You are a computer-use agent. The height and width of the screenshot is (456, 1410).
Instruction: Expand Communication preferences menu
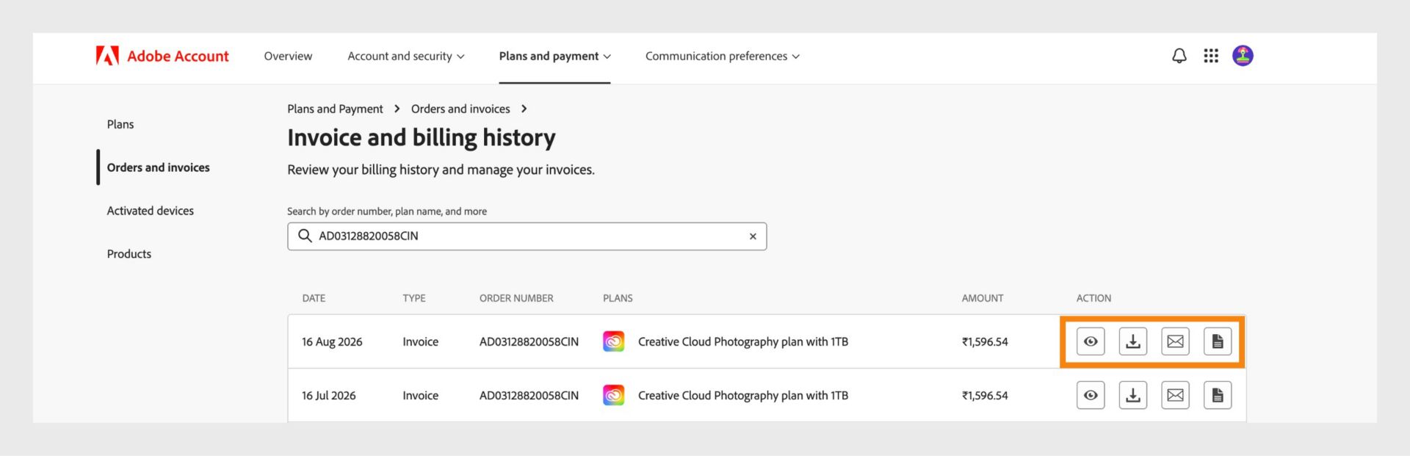[x=723, y=56]
